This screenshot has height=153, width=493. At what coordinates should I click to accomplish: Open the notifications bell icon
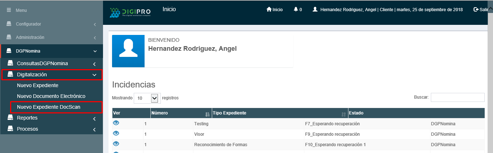coord(296,10)
